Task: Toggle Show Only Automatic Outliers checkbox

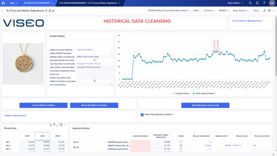Action: tap(142, 114)
